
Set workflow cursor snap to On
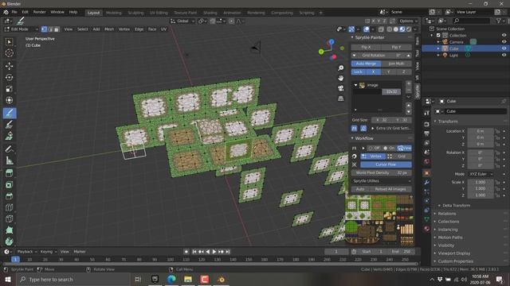pos(389,149)
